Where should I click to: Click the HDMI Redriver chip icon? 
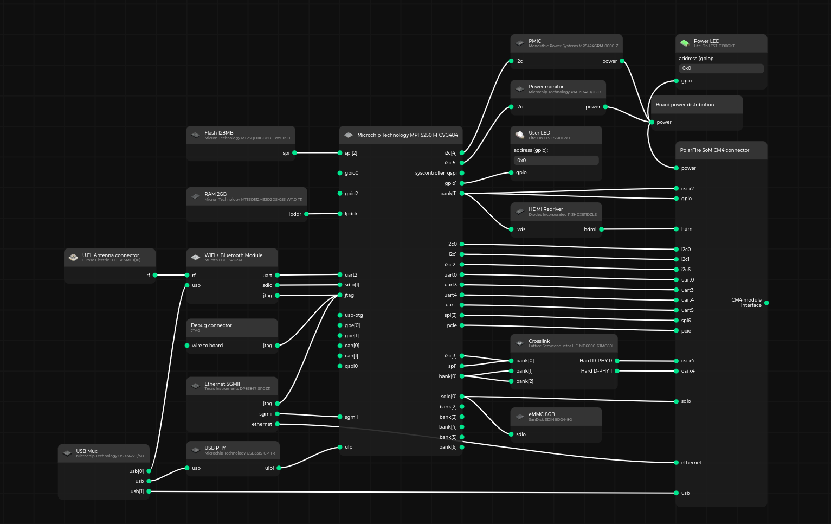point(519,211)
